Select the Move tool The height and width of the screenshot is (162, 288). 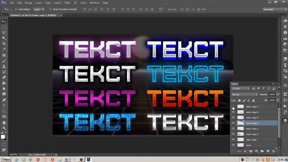point(4,22)
